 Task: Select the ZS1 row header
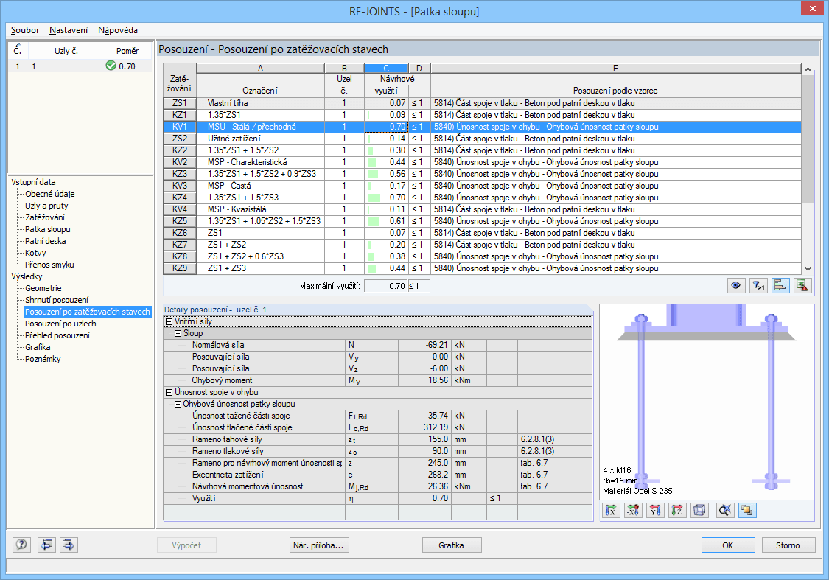tap(179, 103)
